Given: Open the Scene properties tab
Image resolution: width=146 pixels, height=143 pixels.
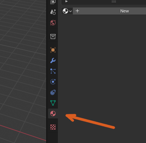Looking at the screenshot, I should tap(53, 12).
